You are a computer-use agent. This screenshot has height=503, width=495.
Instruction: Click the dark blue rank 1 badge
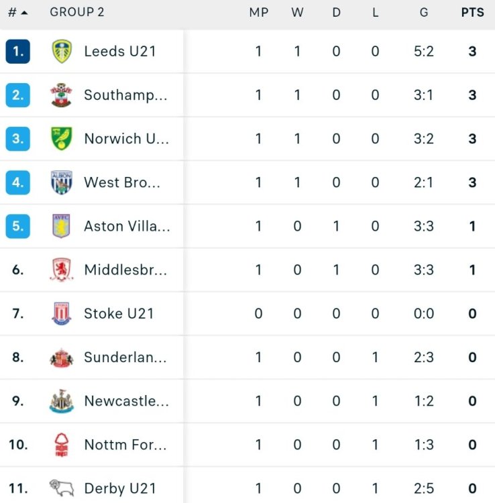click(x=17, y=51)
